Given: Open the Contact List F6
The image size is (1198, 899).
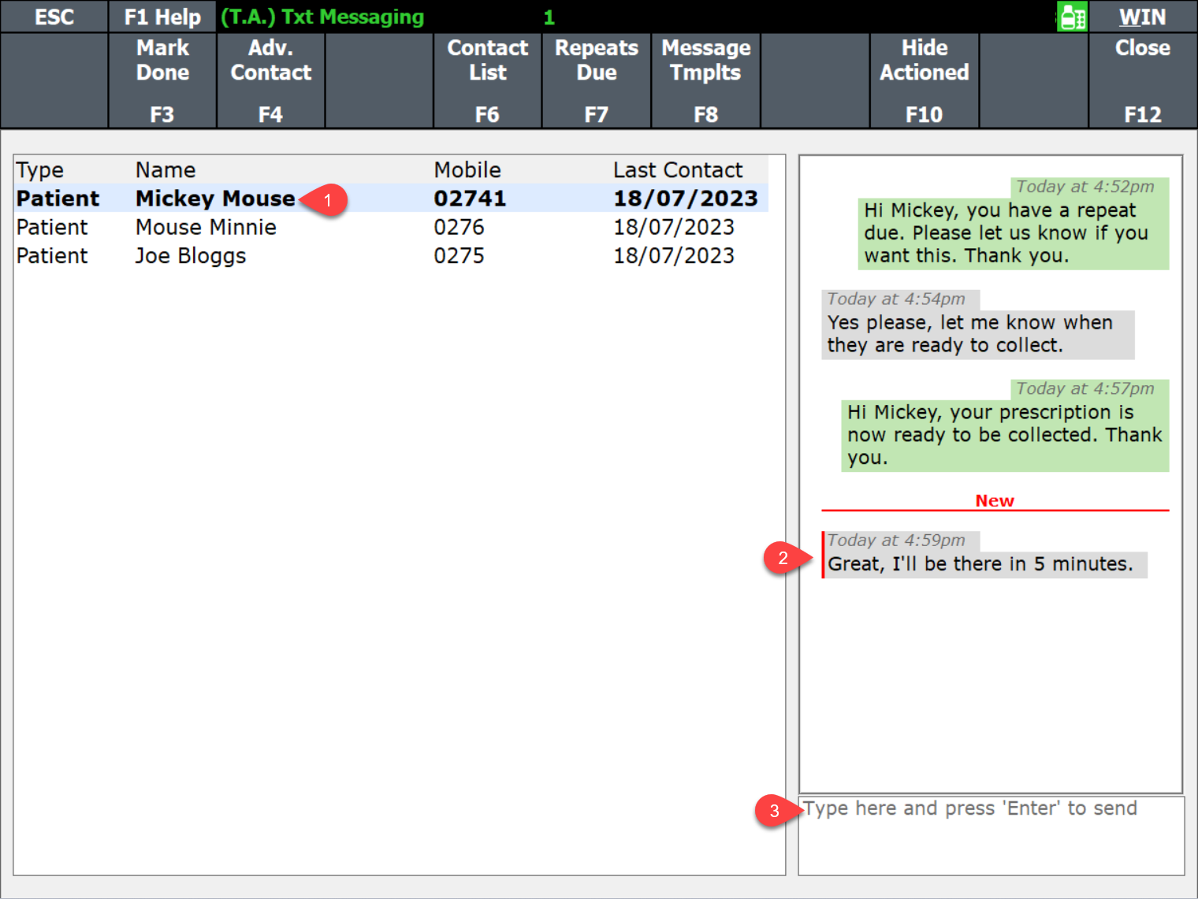Looking at the screenshot, I should click(487, 80).
